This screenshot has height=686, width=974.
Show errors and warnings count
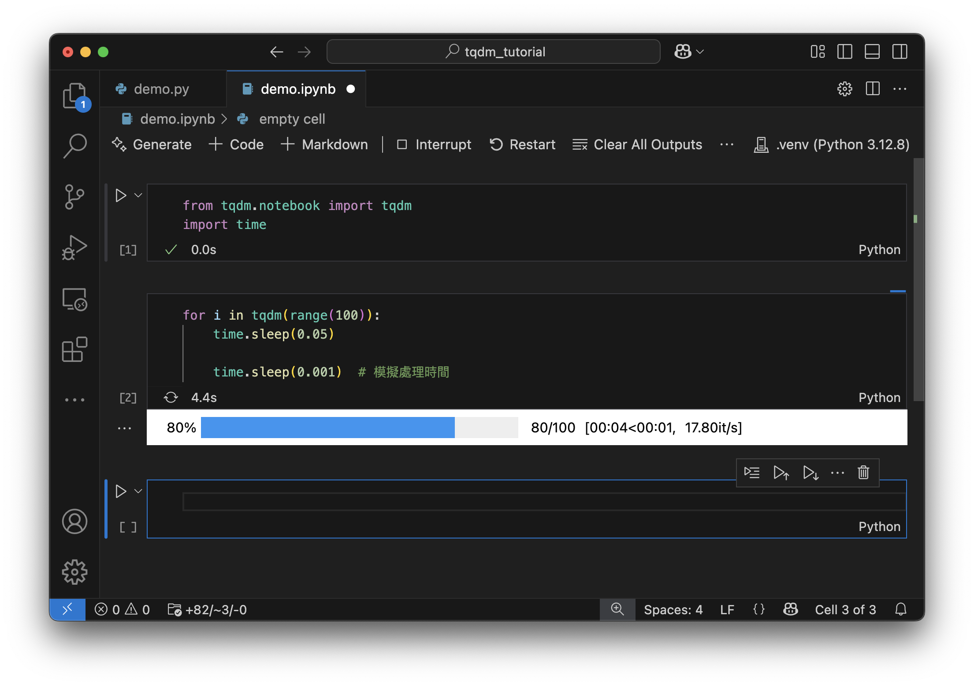pyautogui.click(x=122, y=609)
